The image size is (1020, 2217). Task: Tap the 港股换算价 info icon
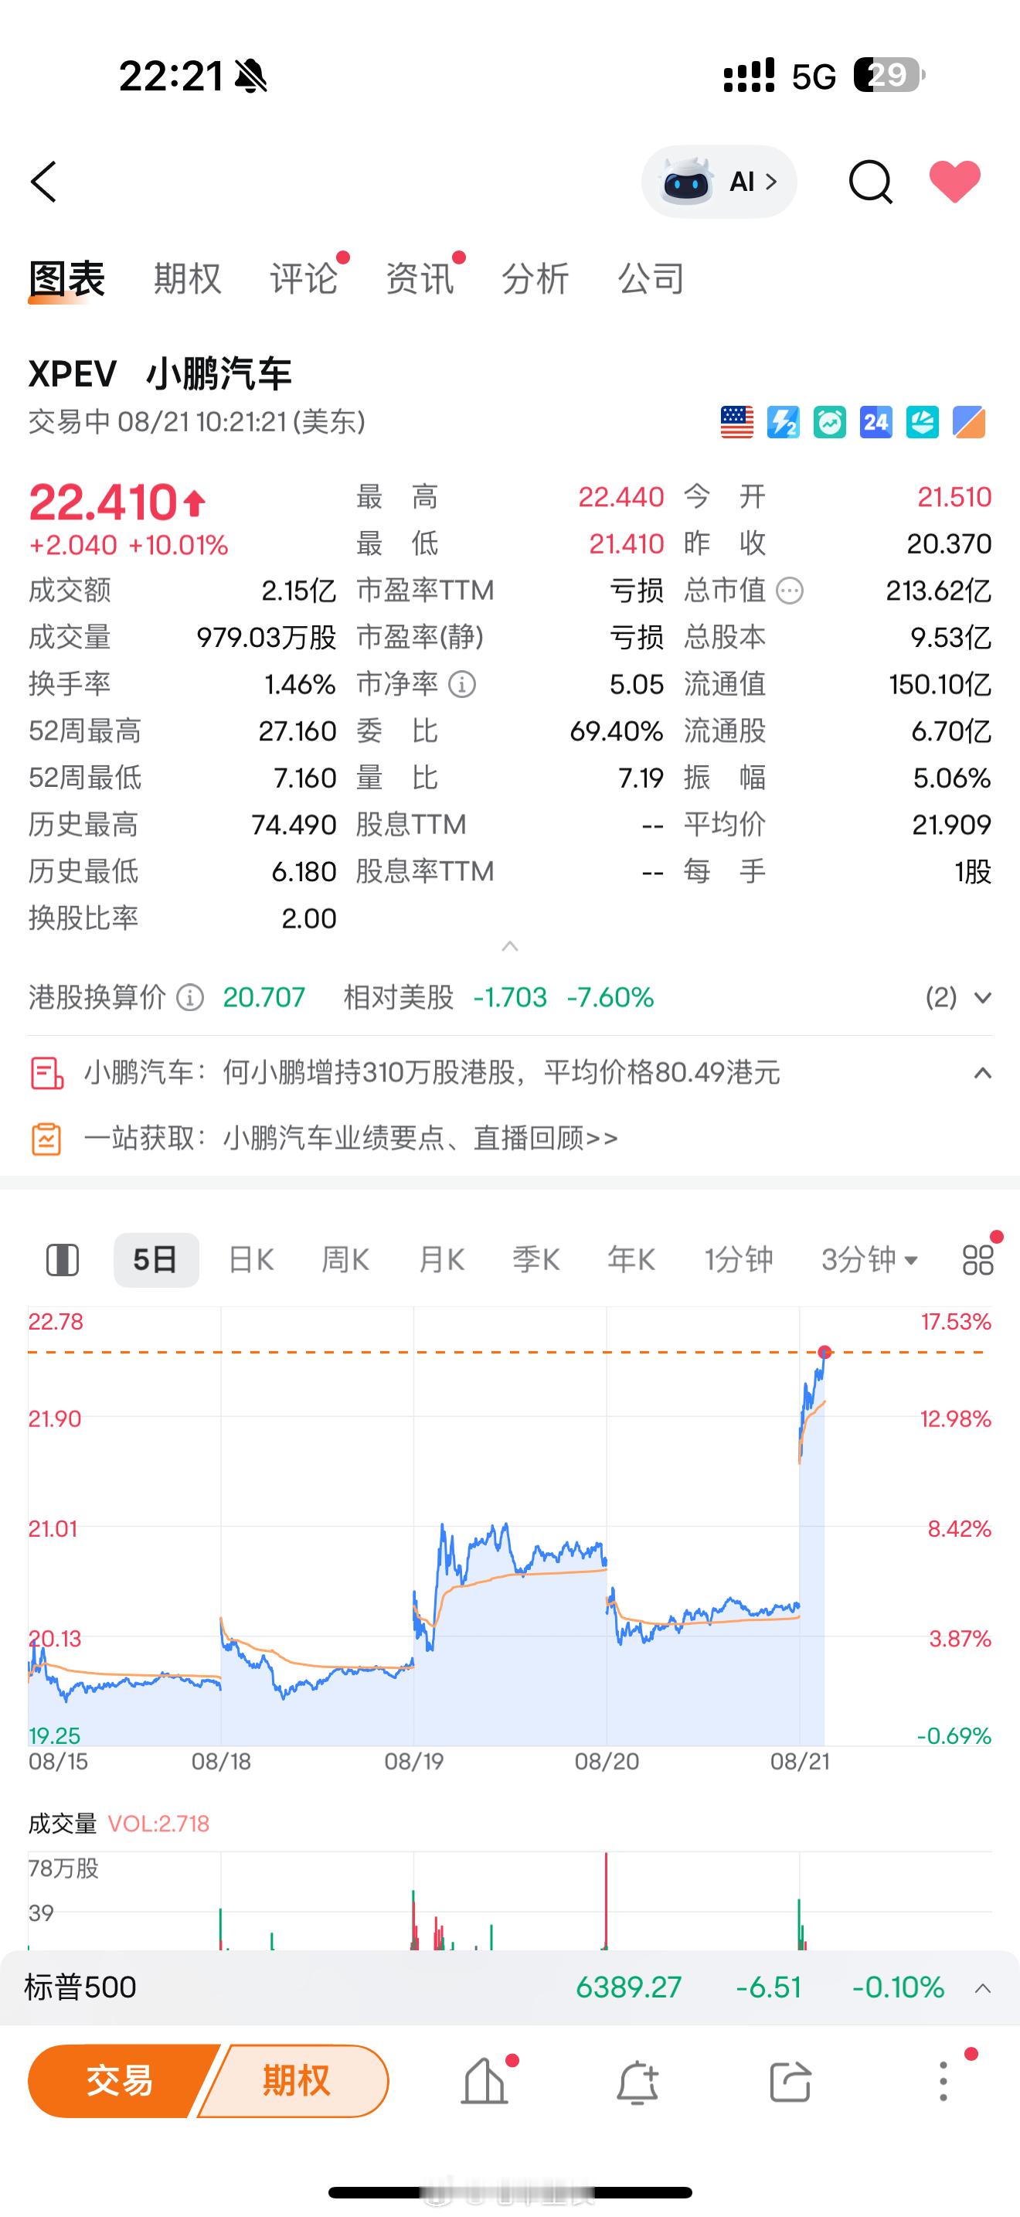(190, 997)
